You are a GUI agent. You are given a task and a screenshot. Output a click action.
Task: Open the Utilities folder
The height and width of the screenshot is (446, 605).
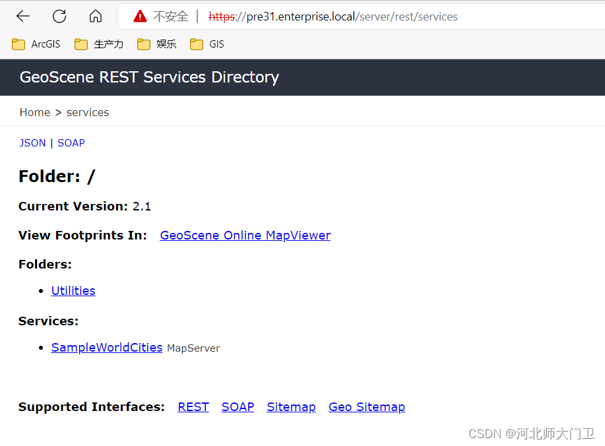coord(73,290)
